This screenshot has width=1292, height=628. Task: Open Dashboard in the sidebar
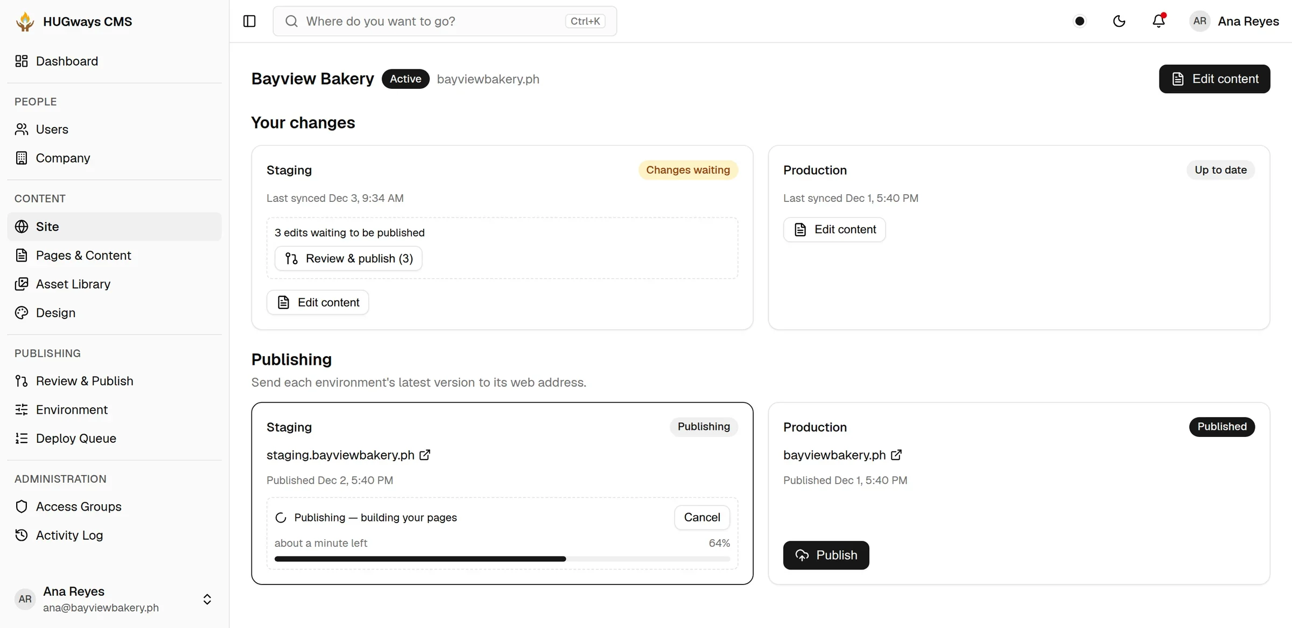coord(114,61)
